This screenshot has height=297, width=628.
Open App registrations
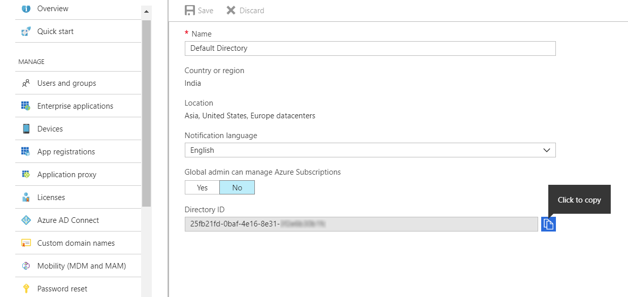[x=78, y=152]
